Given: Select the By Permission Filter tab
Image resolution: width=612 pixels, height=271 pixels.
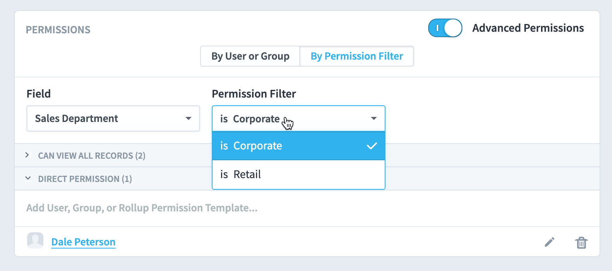Looking at the screenshot, I should [x=357, y=56].
